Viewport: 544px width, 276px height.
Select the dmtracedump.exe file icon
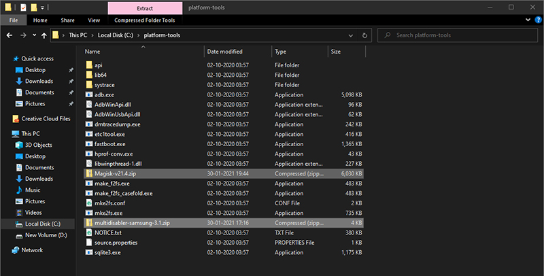tap(89, 124)
